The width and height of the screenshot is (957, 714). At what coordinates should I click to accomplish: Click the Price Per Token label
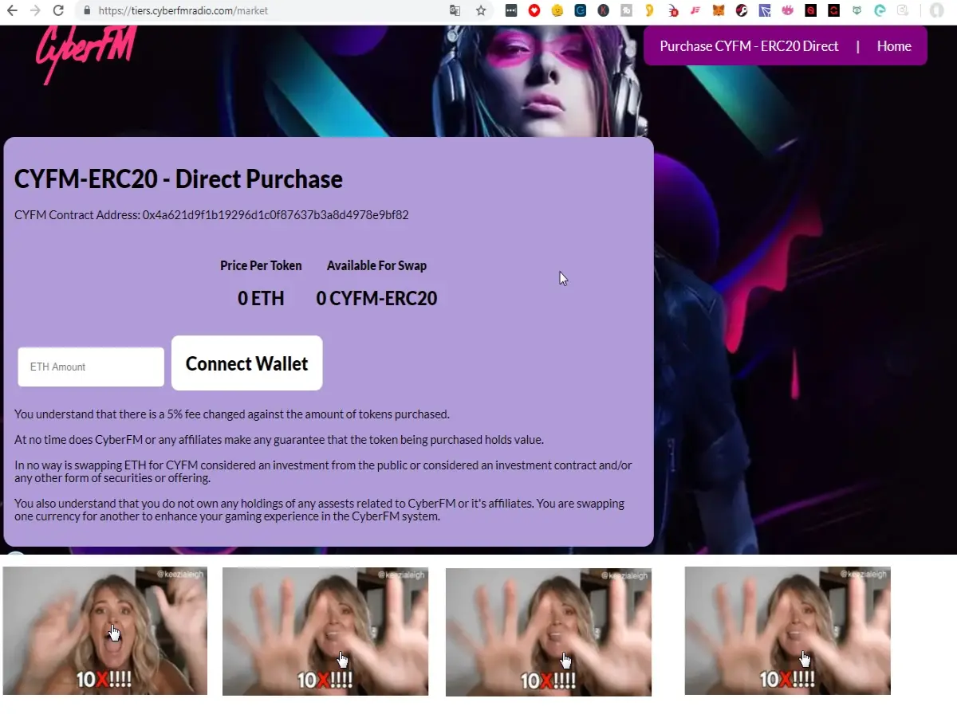pos(261,266)
